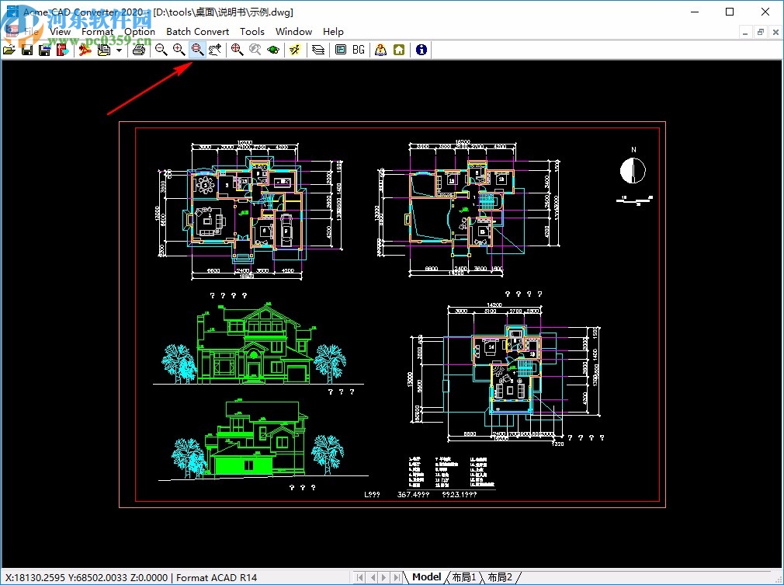Click the blue About info icon

[x=421, y=50]
